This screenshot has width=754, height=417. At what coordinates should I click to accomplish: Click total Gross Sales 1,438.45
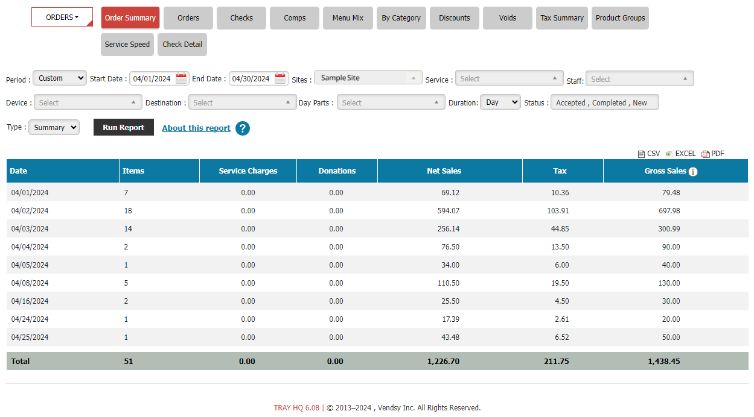click(x=664, y=362)
